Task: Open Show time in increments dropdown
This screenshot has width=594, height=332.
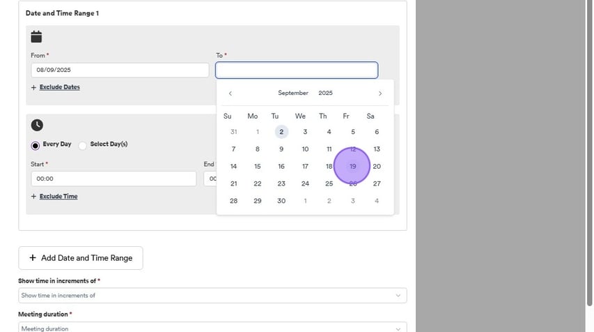Action: coord(212,296)
